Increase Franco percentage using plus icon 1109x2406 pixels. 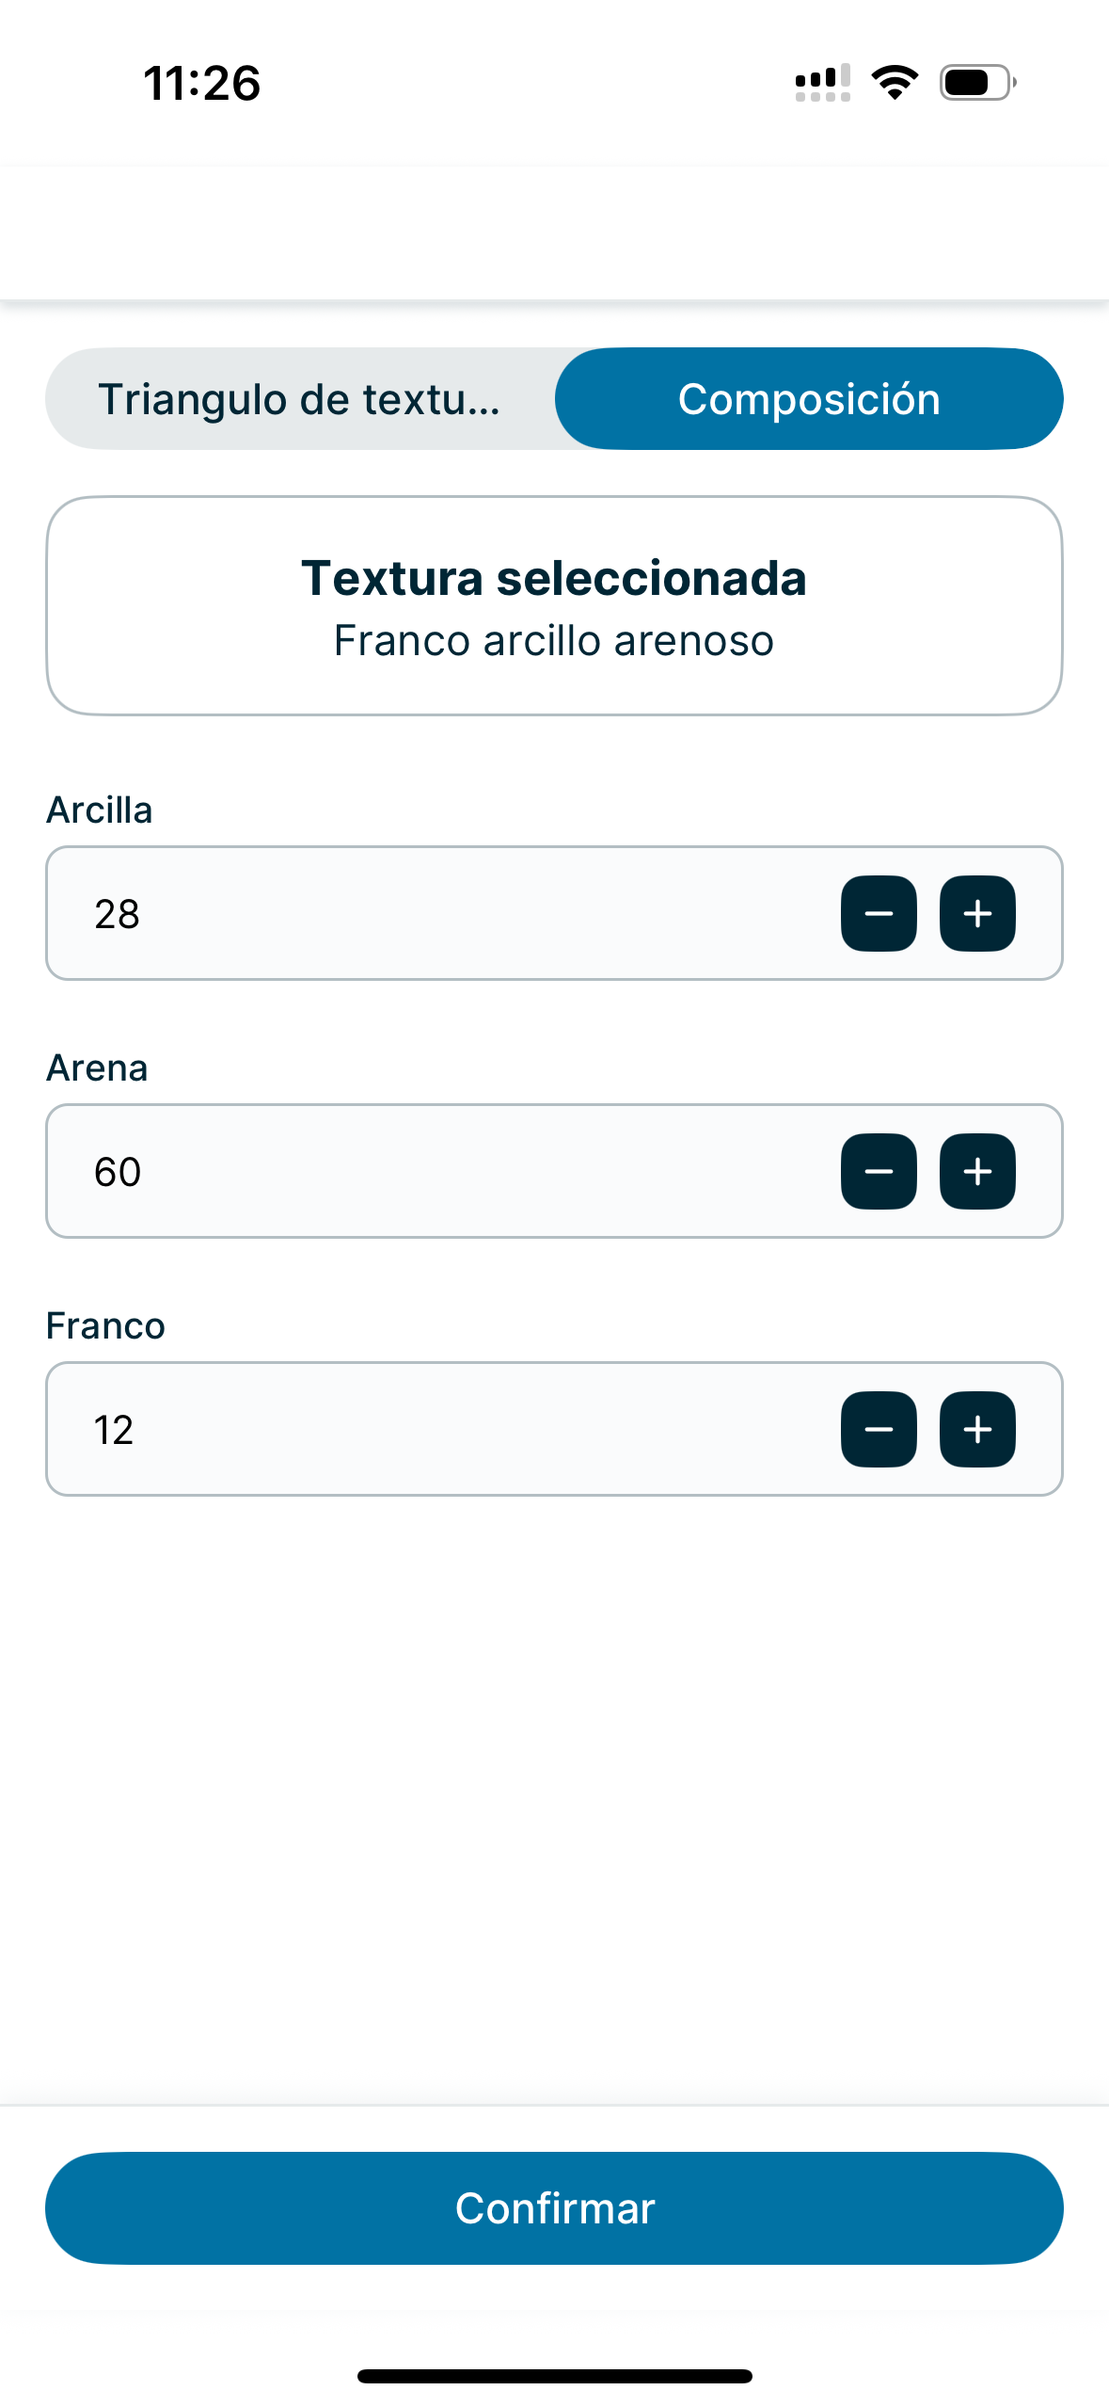pos(977,1429)
